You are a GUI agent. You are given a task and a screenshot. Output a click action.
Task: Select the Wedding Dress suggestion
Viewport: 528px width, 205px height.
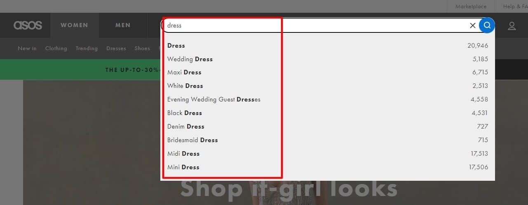328,59
